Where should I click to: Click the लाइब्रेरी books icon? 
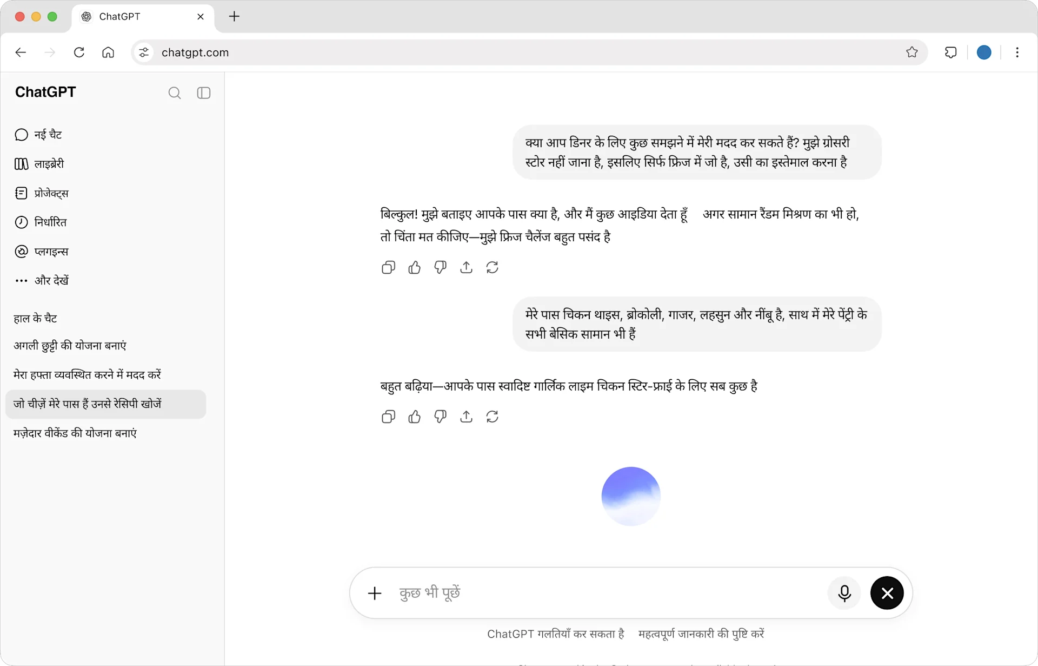click(21, 164)
